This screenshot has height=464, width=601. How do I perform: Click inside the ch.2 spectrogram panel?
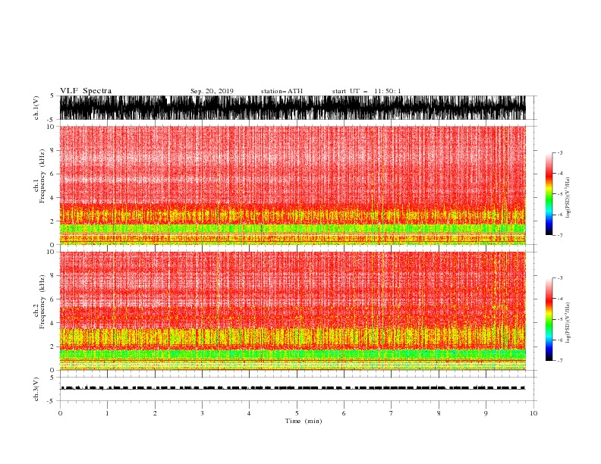pyautogui.click(x=292, y=311)
